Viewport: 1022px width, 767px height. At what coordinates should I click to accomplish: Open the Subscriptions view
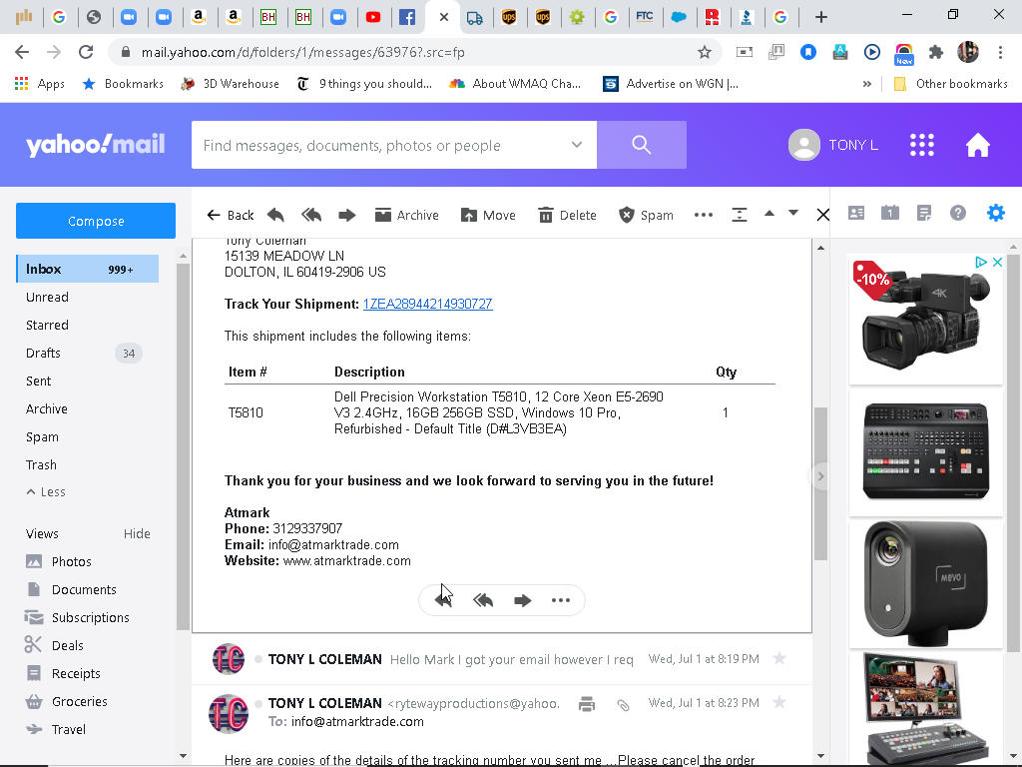[77, 617]
